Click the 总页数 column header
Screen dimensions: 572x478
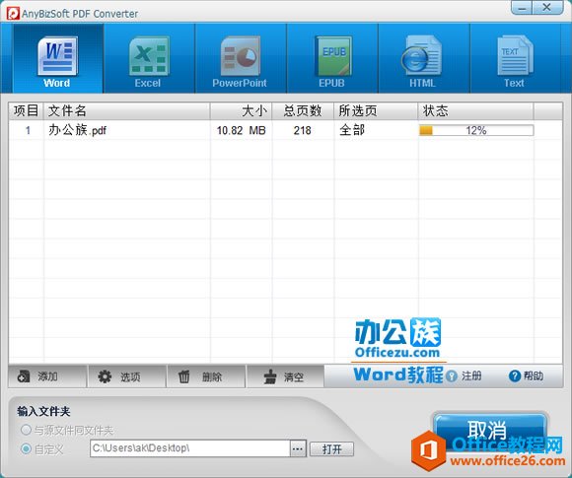point(303,110)
